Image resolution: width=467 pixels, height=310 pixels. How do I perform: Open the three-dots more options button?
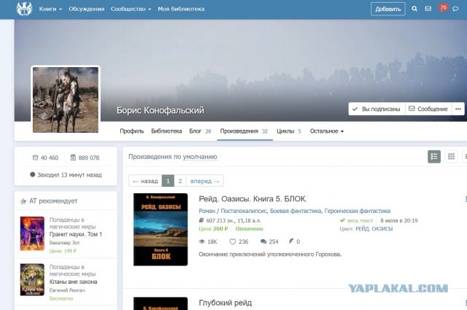(x=458, y=109)
